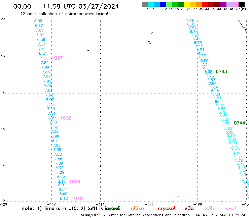Click the wave height value 8.22

pyautogui.click(x=61, y=177)
